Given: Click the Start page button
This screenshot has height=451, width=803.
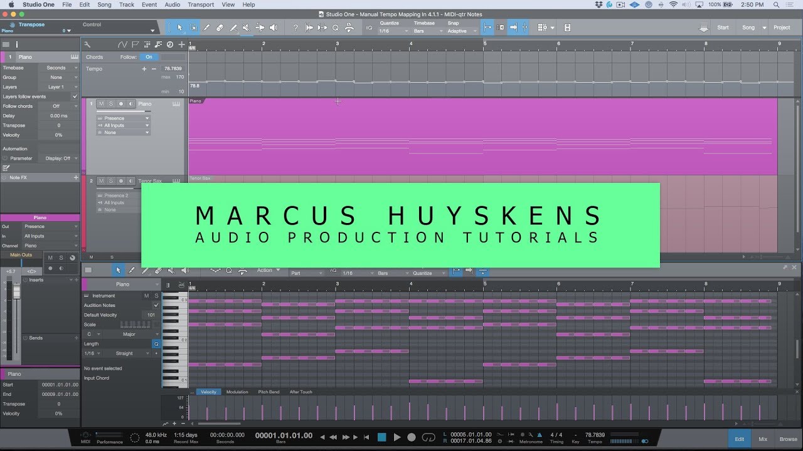Looking at the screenshot, I should click(x=723, y=28).
